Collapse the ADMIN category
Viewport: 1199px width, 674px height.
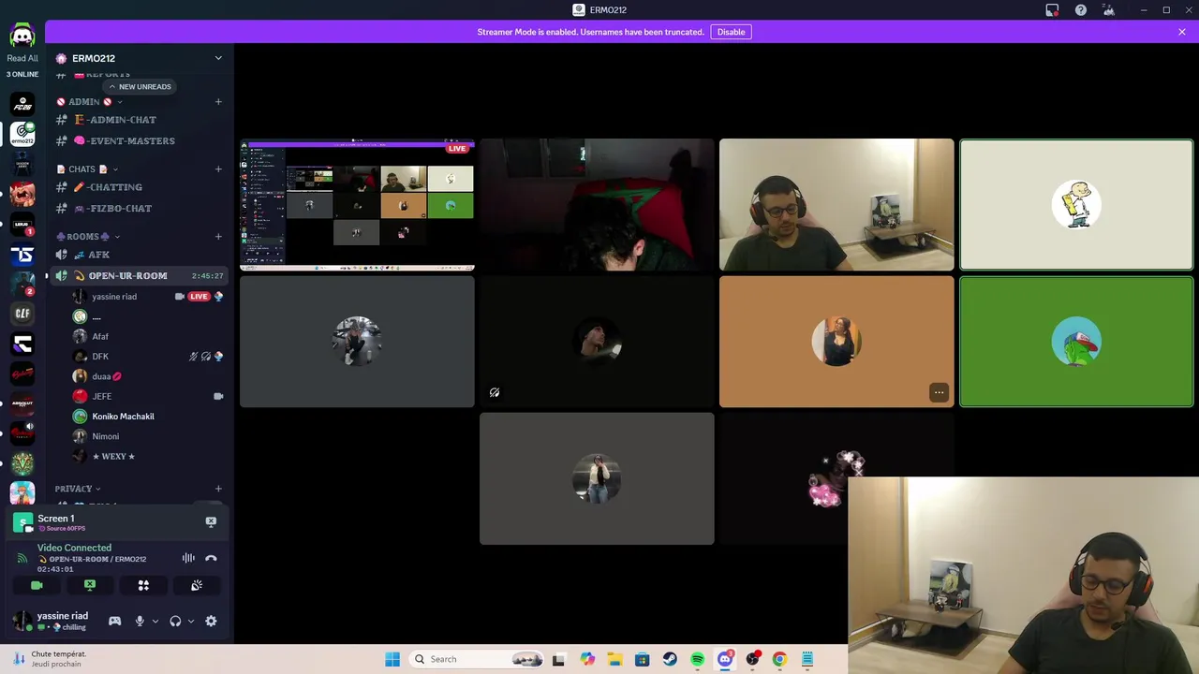pos(89,101)
